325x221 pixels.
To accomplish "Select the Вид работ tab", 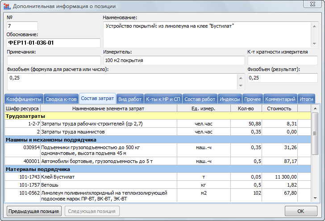I will tap(130, 99).
